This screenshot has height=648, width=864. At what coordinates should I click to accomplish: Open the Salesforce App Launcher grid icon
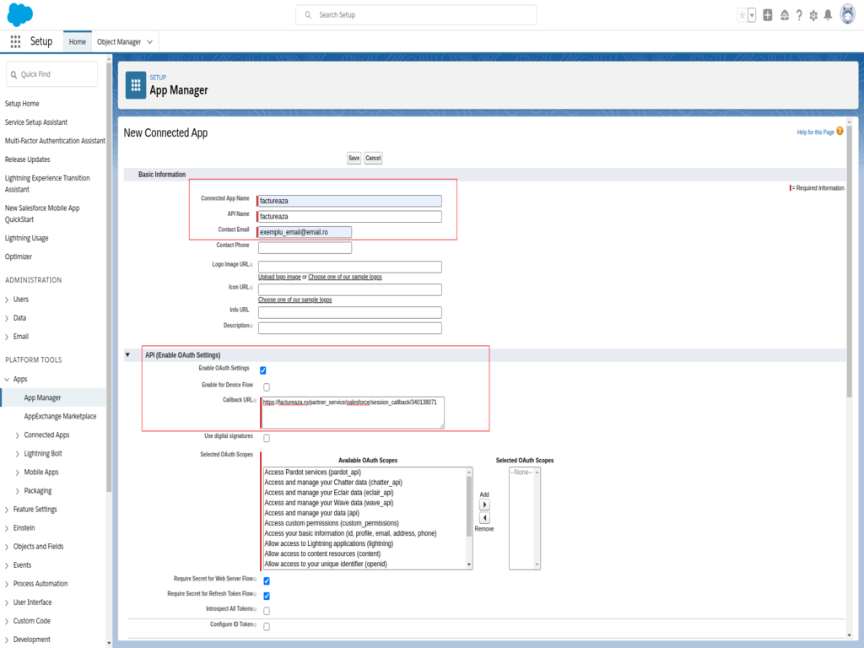14,41
